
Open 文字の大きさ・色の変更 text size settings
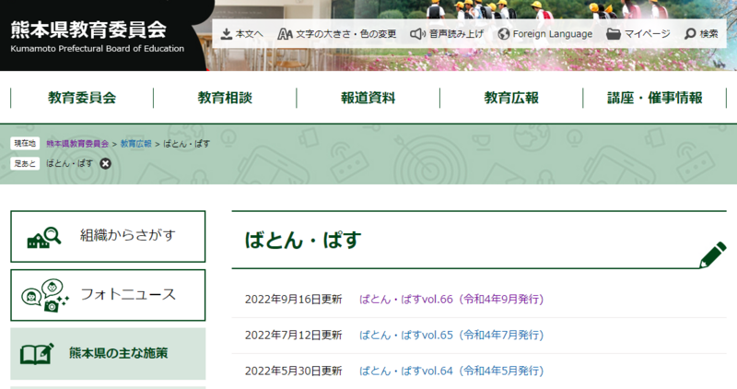pyautogui.click(x=286, y=34)
